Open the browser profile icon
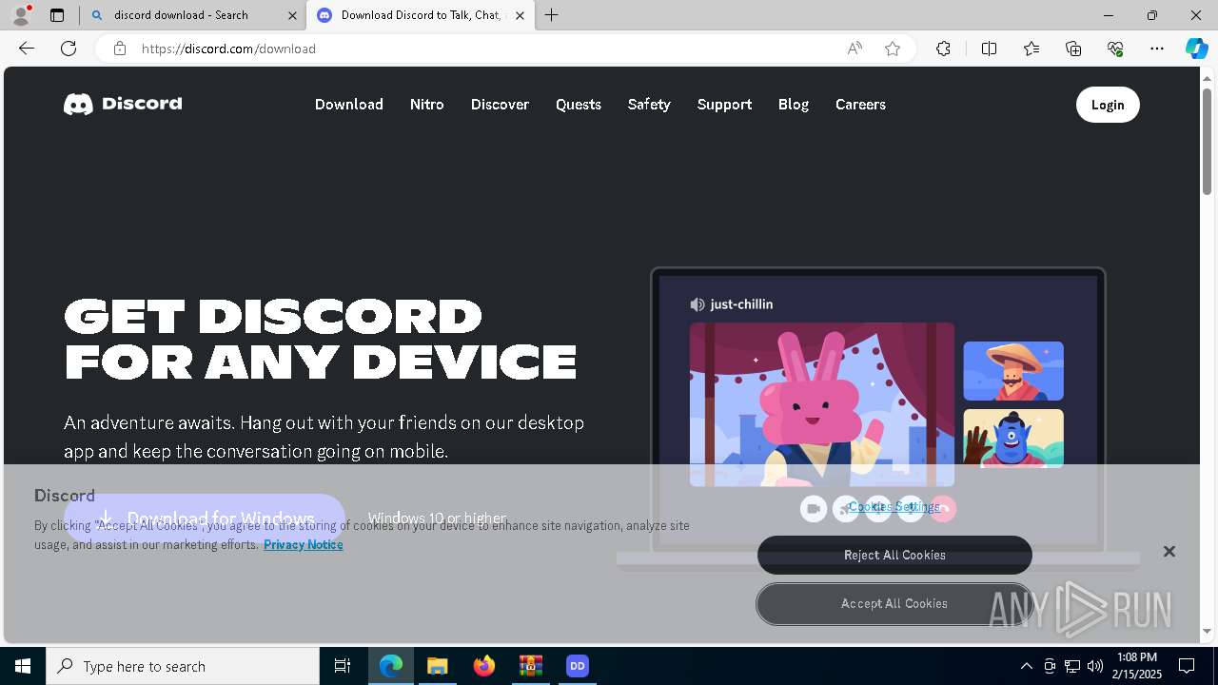 (20, 15)
